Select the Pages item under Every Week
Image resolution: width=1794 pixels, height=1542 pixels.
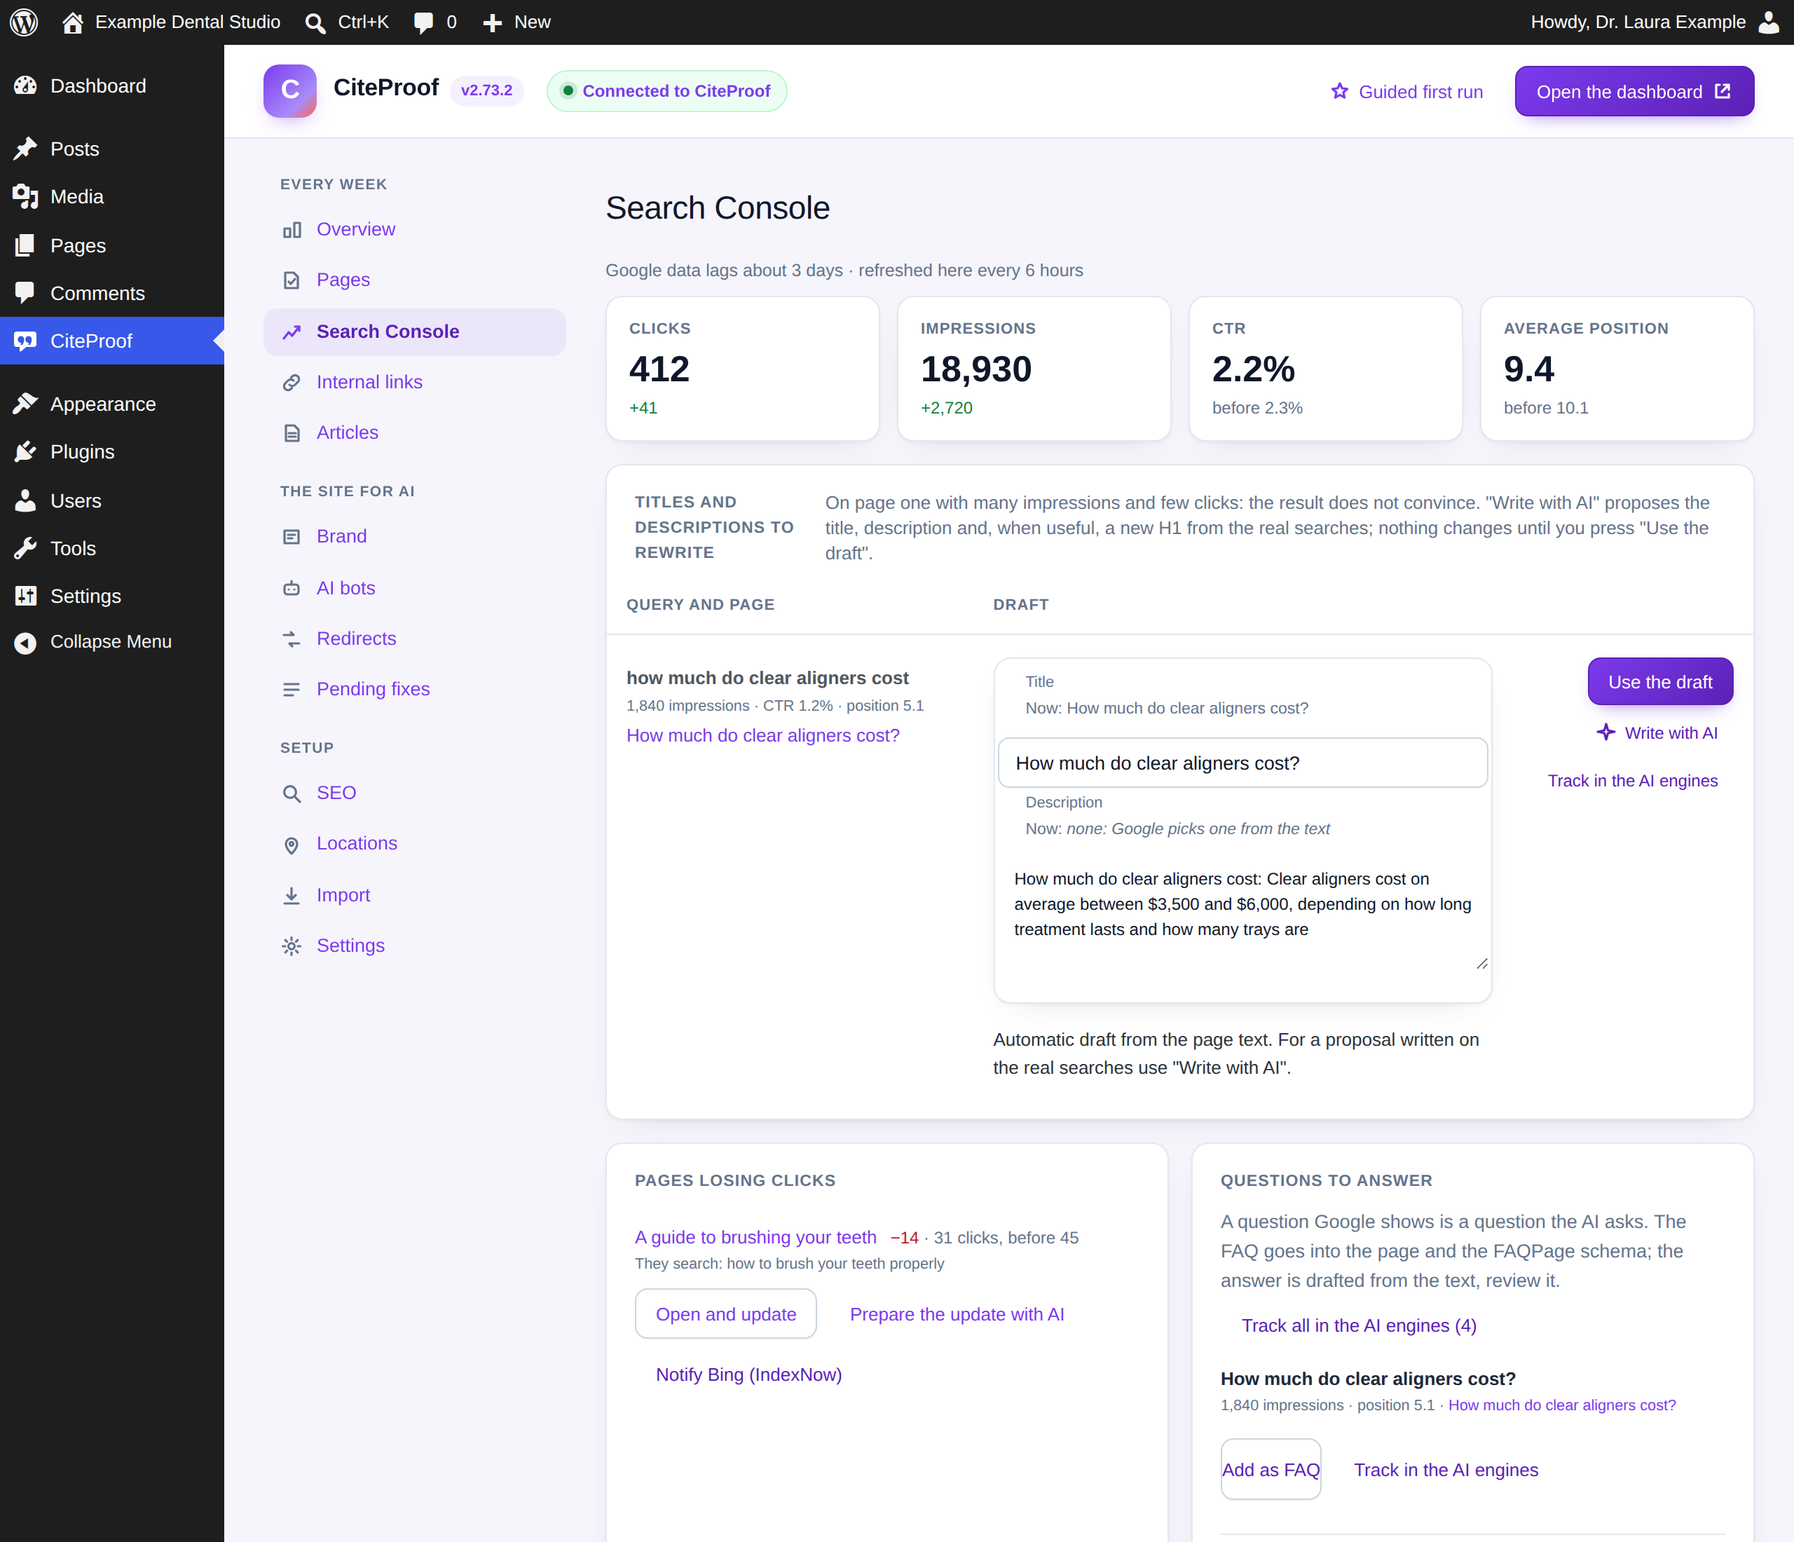tap(415, 280)
